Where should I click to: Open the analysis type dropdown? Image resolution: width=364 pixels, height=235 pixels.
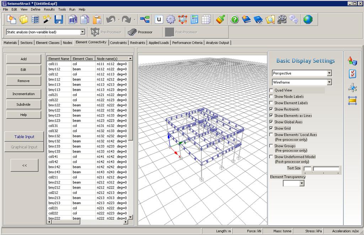82,32
